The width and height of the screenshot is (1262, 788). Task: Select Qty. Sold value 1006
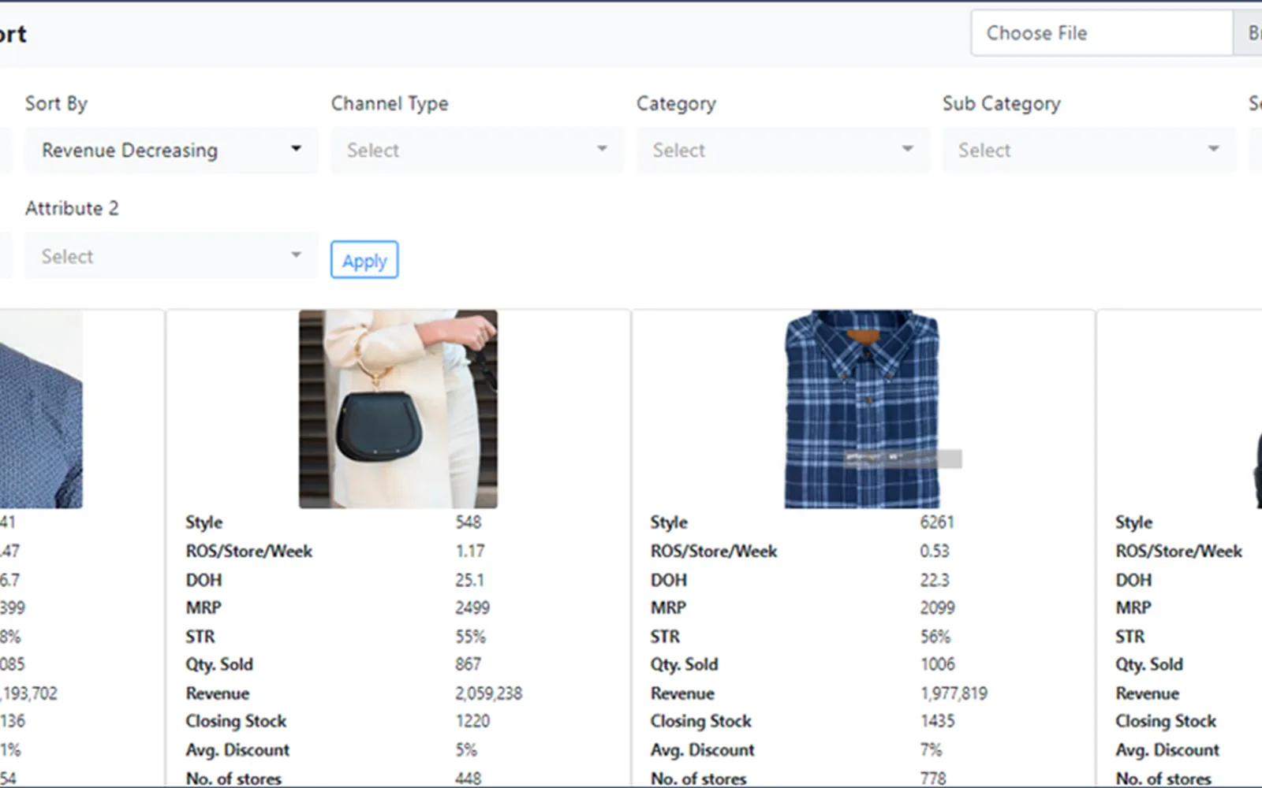coord(937,665)
